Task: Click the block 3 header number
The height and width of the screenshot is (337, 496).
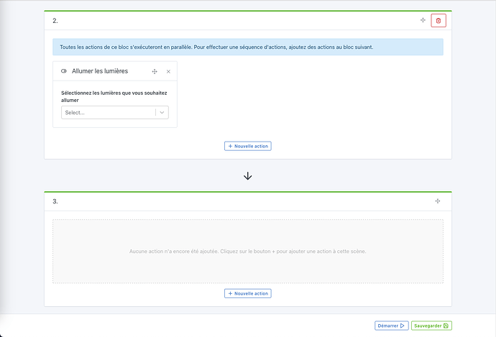Action: 55,201
